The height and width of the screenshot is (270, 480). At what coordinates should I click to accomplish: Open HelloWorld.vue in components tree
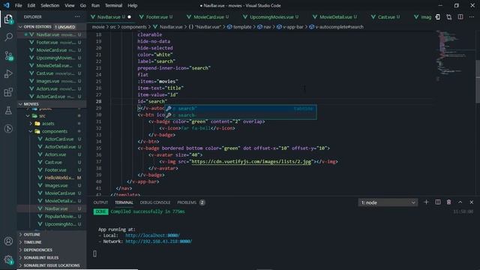pos(59,178)
